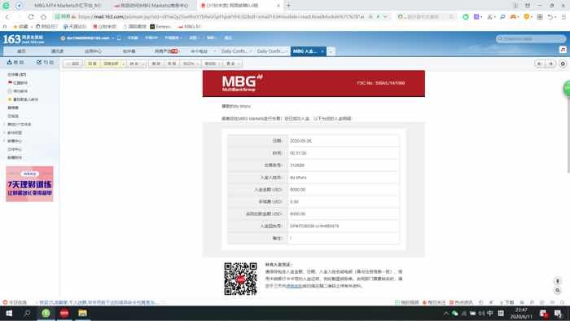Open the tab list dropdown after MBG tab

(x=331, y=51)
